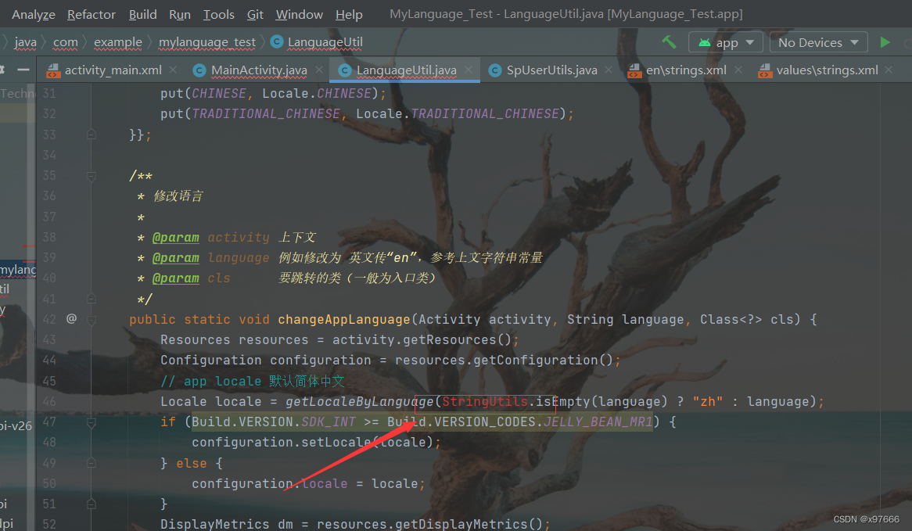Open the Git menu
The image size is (912, 531).
point(255,15)
